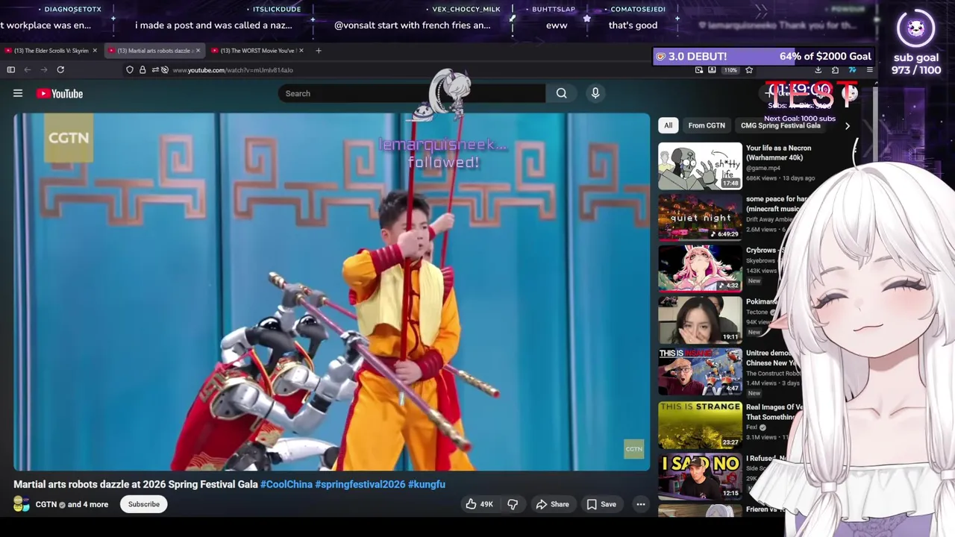Viewport: 955px width, 537px height.
Task: Close The WORST Movie tab
Action: coord(301,51)
